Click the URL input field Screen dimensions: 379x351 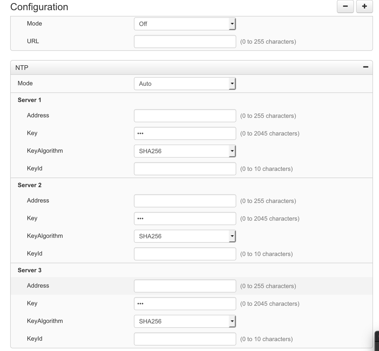point(185,42)
